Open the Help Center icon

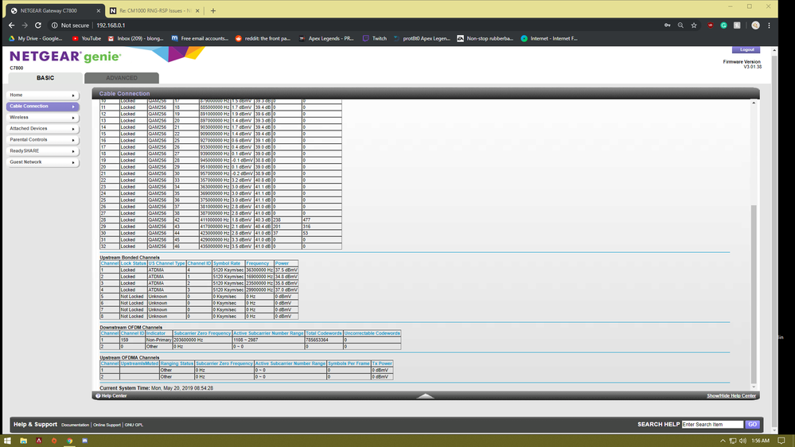[x=99, y=396]
